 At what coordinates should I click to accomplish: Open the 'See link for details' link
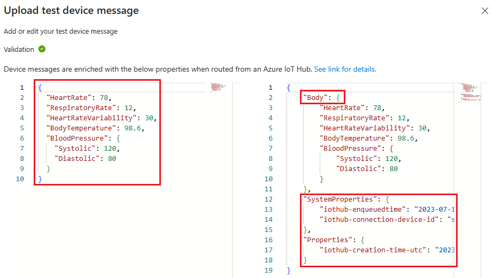coord(345,69)
